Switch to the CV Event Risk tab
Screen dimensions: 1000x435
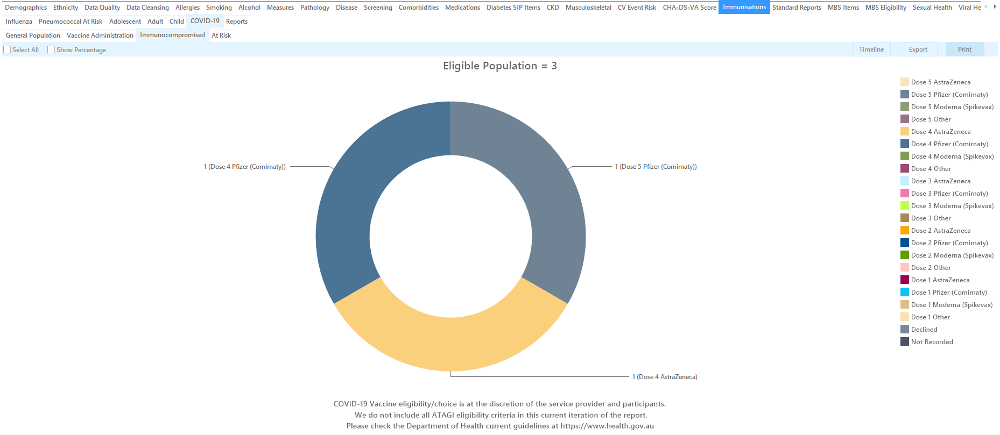point(637,8)
